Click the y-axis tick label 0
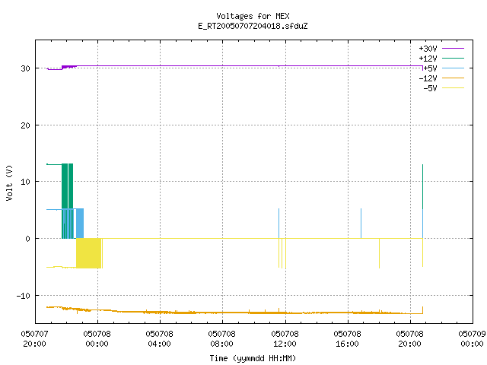The width and height of the screenshot is (487, 365). (28, 239)
